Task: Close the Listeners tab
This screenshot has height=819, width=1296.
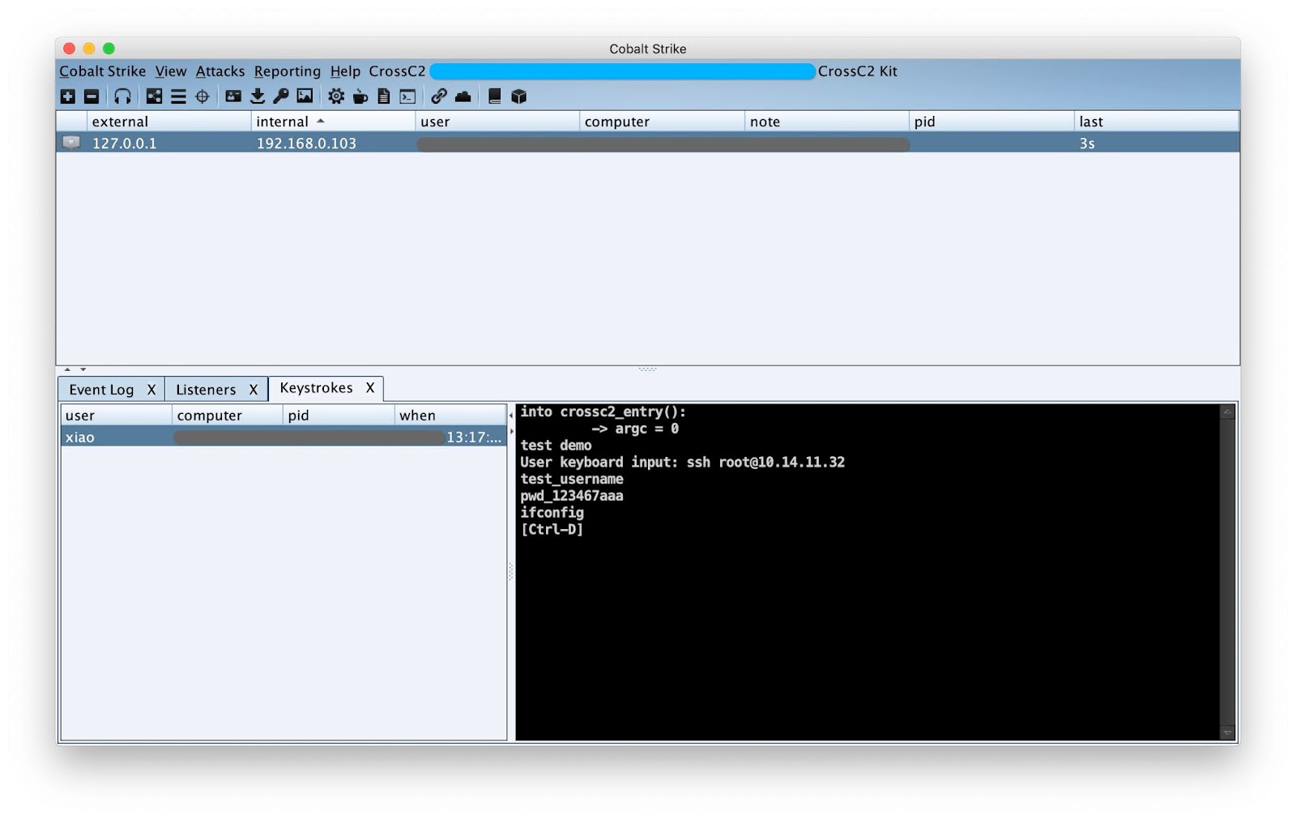Action: coord(254,390)
